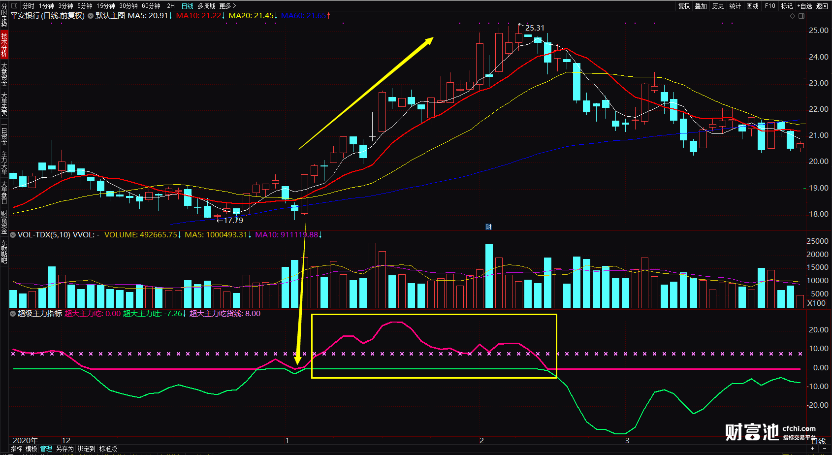Image resolution: width=832 pixels, height=455 pixels.
Task: Click the 17.79 low price label
Action: (233, 221)
